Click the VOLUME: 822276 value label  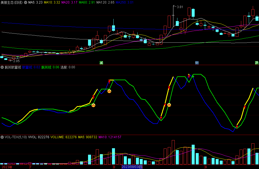click(64, 137)
